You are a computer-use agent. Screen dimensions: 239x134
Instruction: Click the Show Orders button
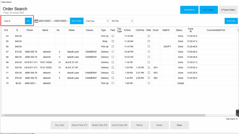click(77, 21)
